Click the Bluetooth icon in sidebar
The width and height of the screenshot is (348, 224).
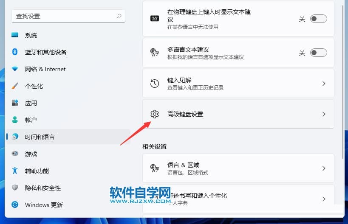[15, 52]
